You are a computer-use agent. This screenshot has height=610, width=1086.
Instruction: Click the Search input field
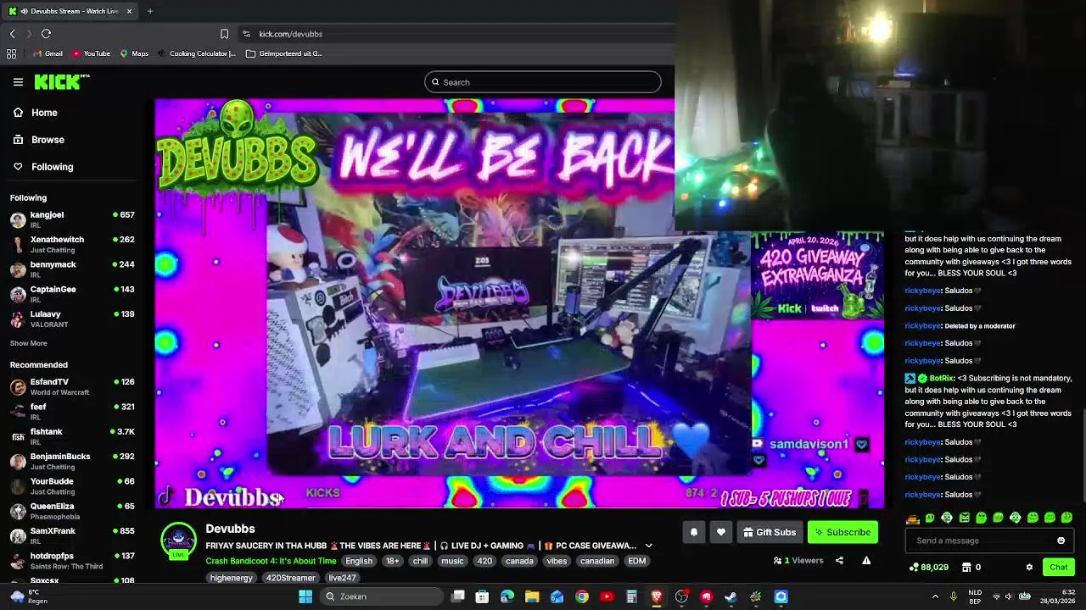click(543, 82)
